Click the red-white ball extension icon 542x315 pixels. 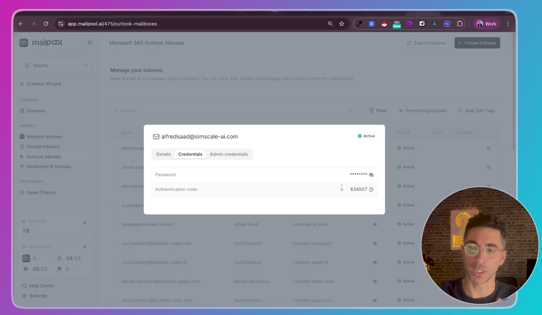pos(384,24)
